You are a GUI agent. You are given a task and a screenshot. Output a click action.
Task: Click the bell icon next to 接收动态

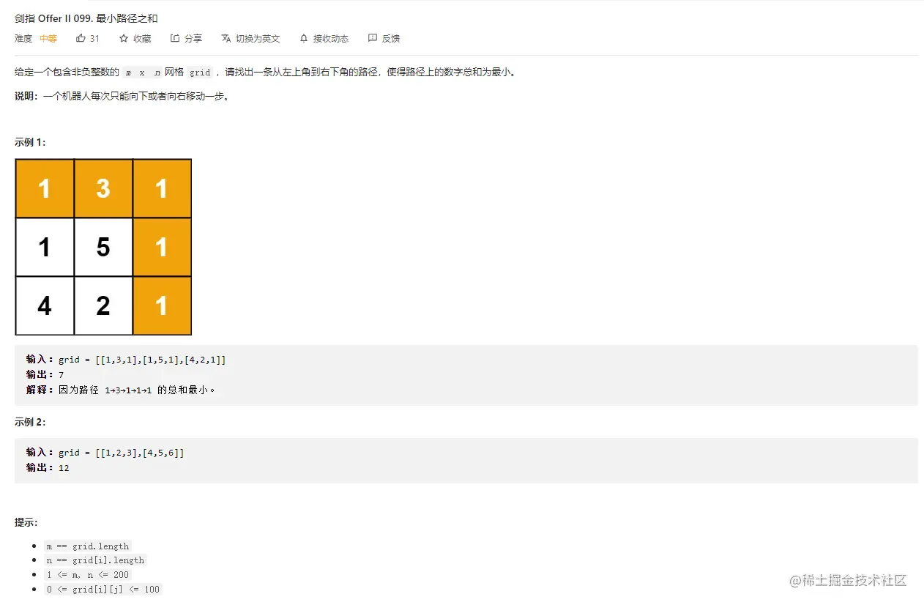point(303,38)
